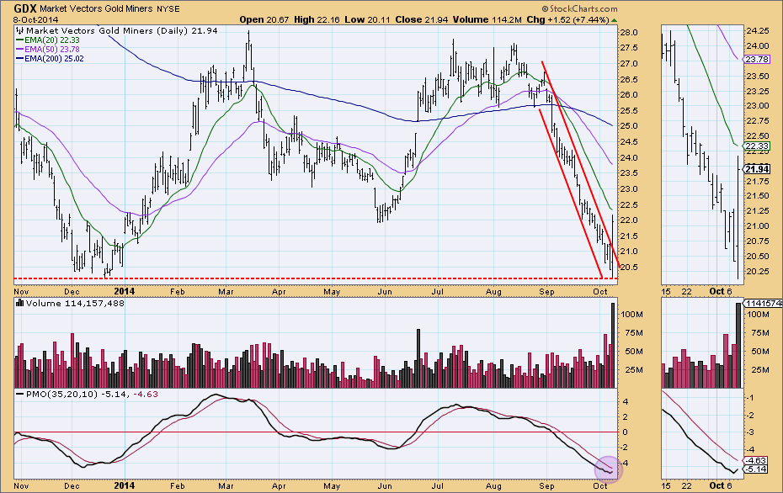The image size is (783, 493).
Task: Click the green up-arrow beside the change
Action: pos(614,20)
